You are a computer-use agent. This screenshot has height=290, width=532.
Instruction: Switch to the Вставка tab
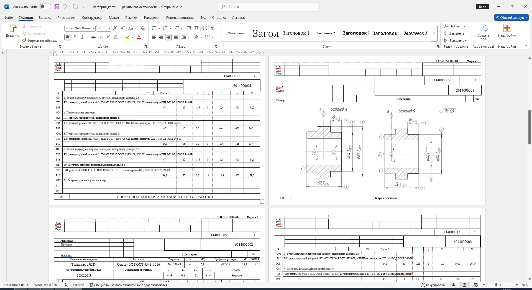(x=45, y=17)
